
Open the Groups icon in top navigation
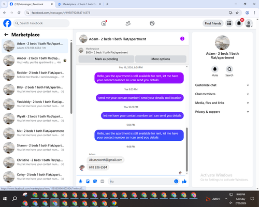[152, 23]
